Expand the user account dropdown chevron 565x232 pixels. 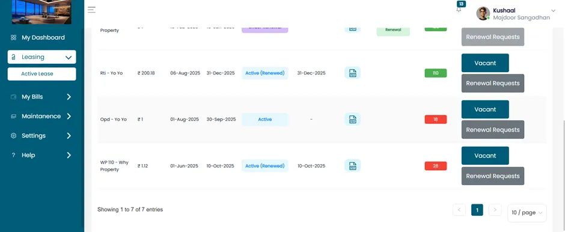(x=553, y=11)
